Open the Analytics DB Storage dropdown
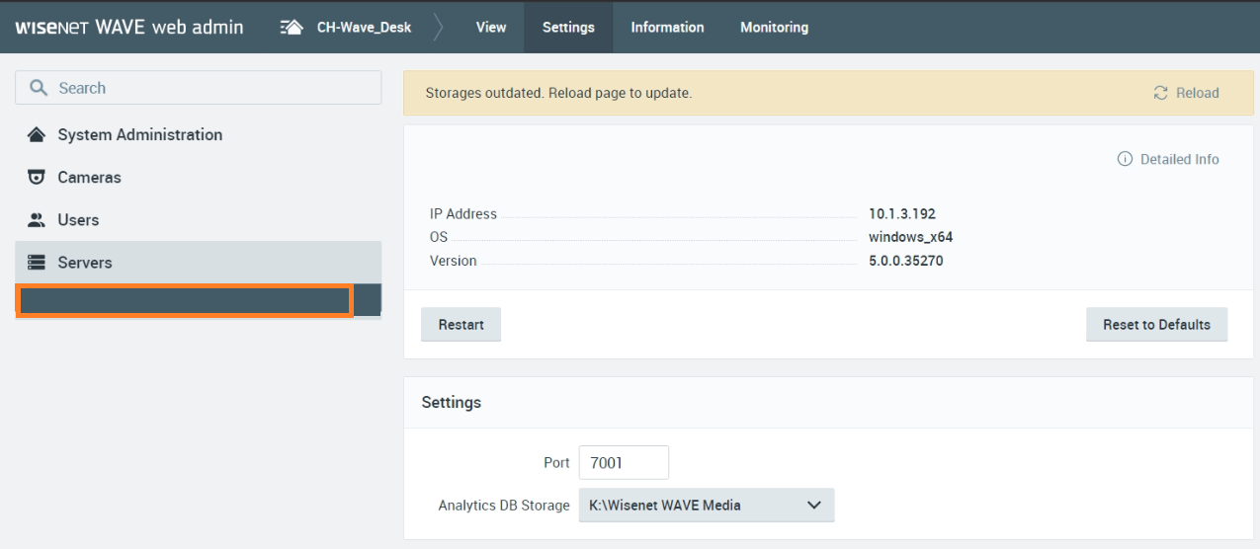 click(707, 505)
